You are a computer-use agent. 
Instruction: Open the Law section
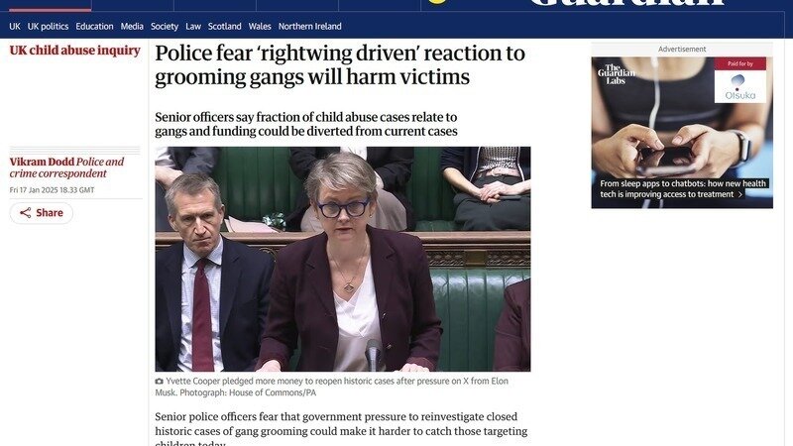pyautogui.click(x=193, y=27)
